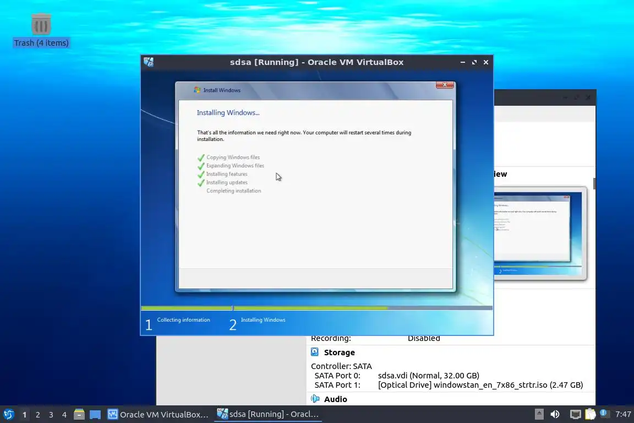Click the 'Copying Windows files' step text
The height and width of the screenshot is (423, 634).
(233, 157)
